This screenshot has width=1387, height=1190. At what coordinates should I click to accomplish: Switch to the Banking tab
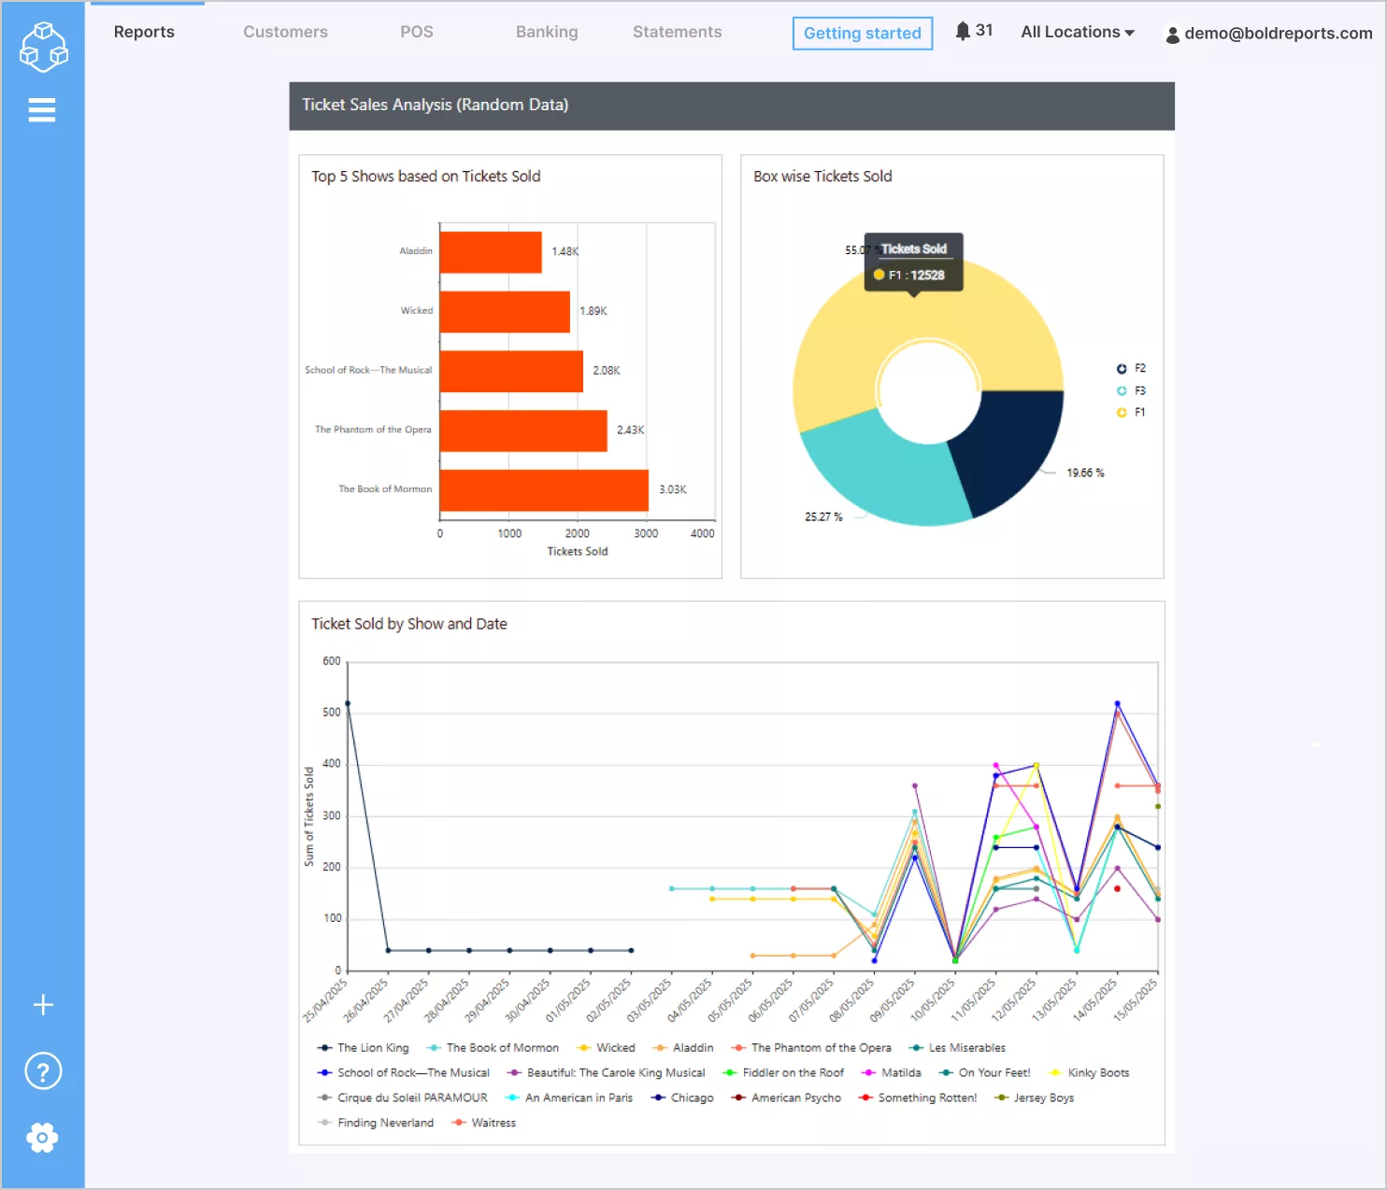pos(547,31)
